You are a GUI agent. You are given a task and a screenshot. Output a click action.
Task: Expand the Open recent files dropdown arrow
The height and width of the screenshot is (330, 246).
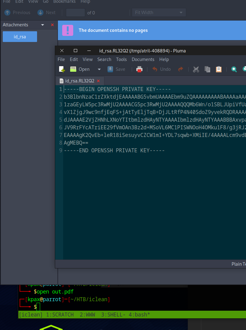coord(99,69)
